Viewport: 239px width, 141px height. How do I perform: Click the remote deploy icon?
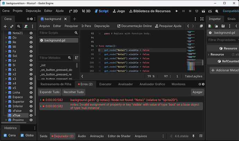click(197, 11)
